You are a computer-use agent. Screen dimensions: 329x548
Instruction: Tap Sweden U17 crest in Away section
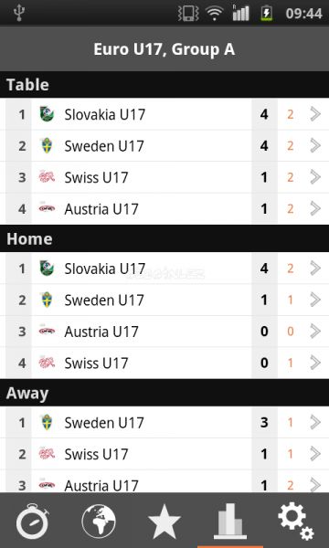47,422
